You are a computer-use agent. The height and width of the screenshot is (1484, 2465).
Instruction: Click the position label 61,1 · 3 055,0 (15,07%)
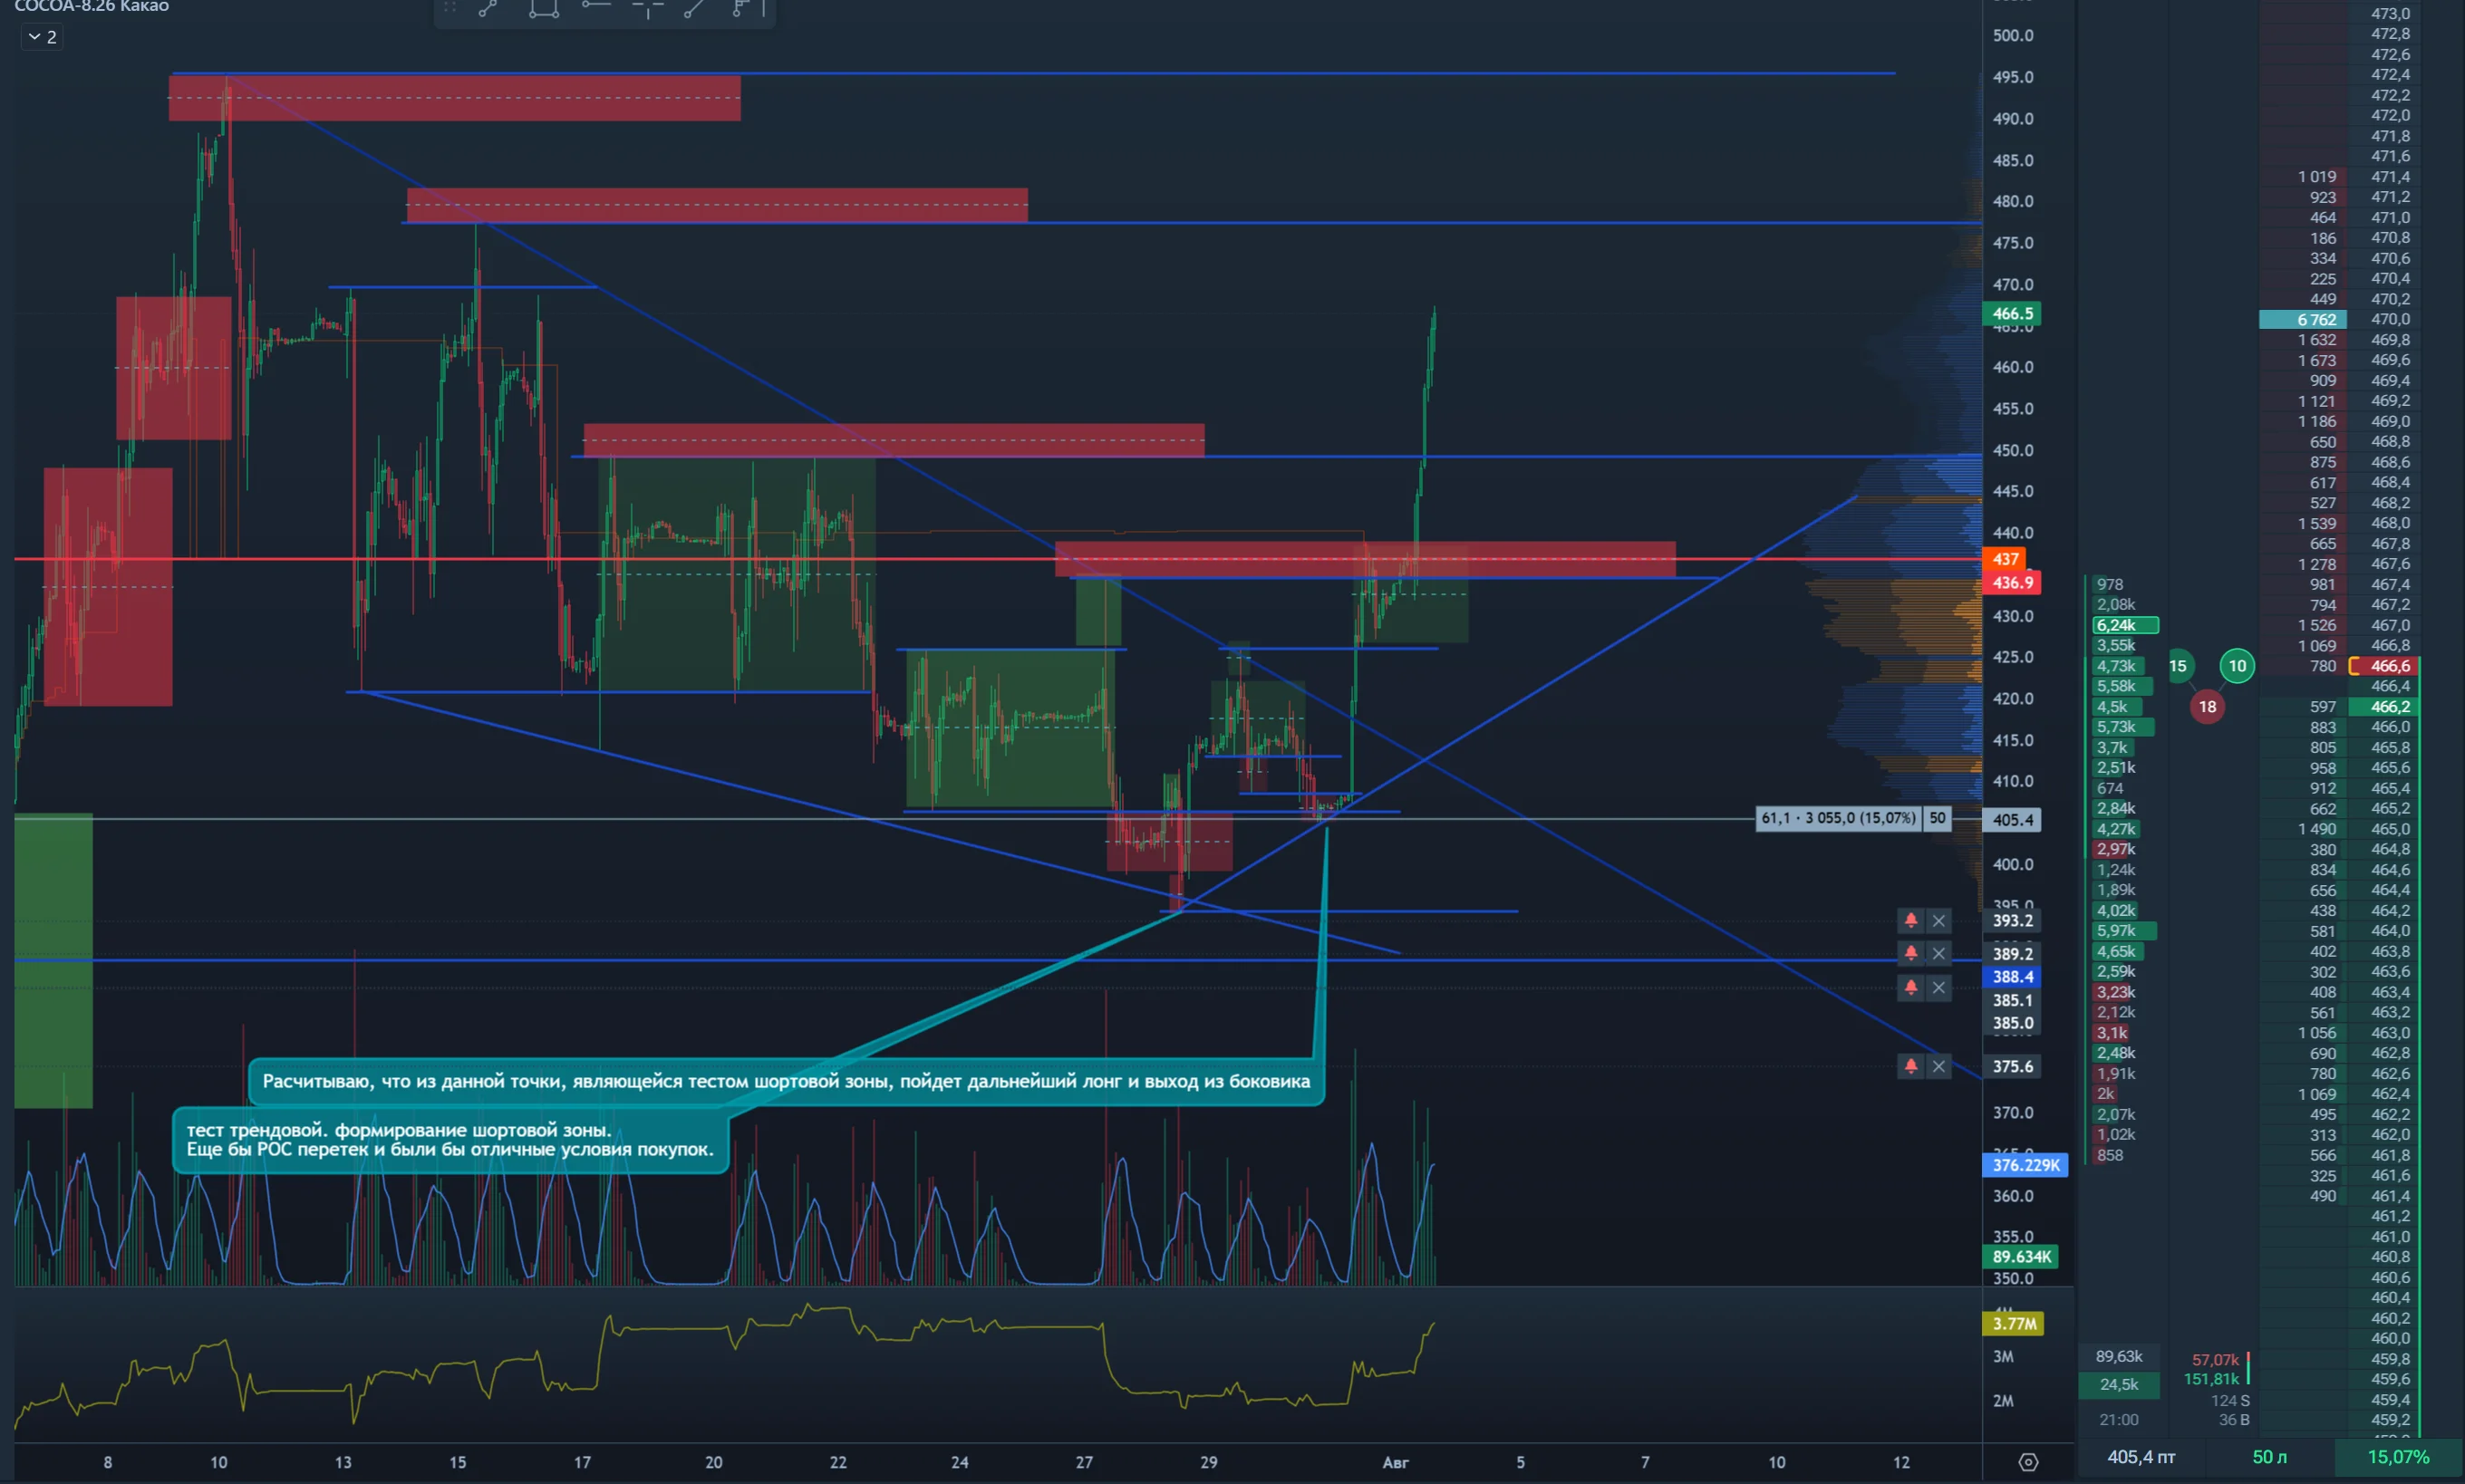tap(1838, 819)
